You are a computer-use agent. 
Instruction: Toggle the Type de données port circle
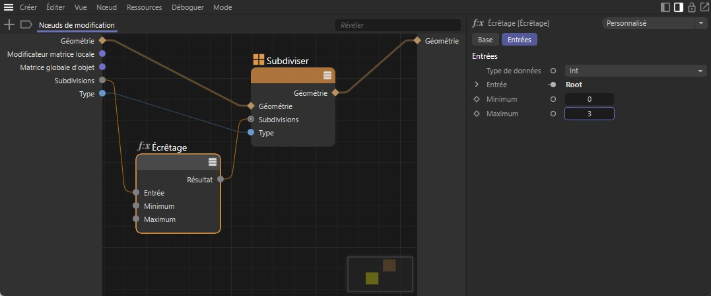click(553, 71)
